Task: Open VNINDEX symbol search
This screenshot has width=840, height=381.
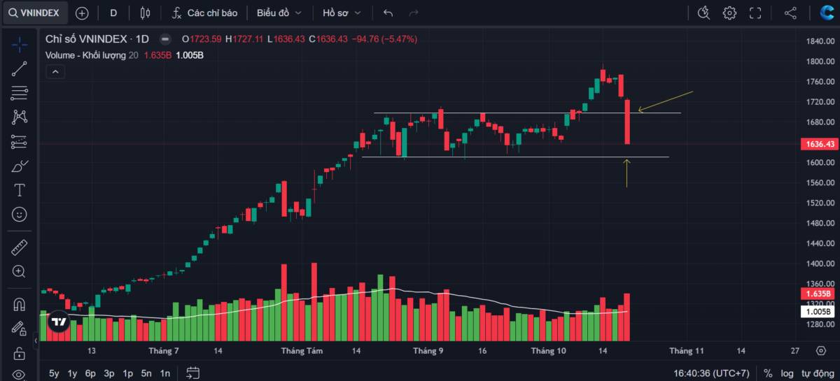Action: tap(36, 13)
